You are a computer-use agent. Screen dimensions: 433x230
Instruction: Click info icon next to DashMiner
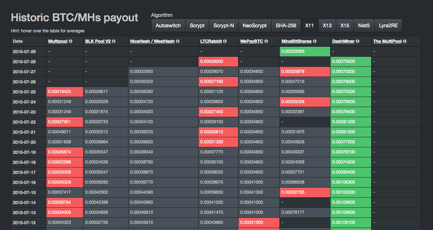point(357,41)
